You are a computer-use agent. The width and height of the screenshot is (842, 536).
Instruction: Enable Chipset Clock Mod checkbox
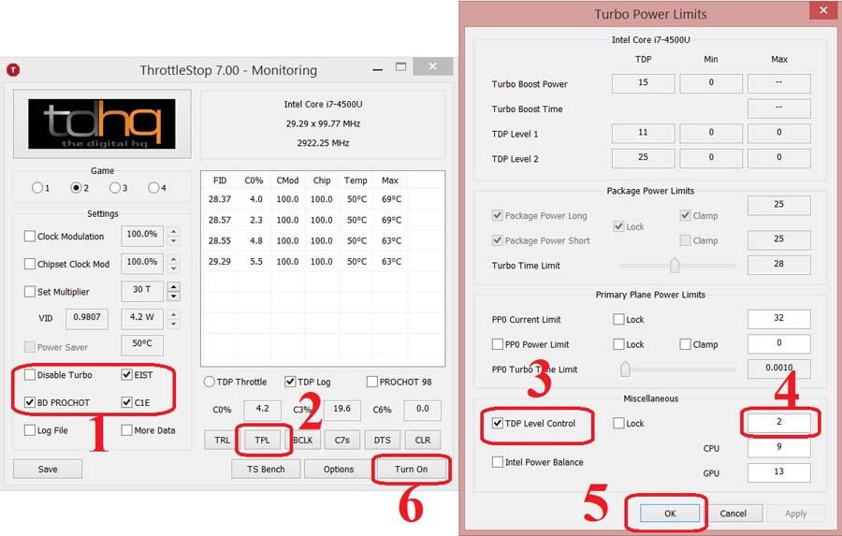pyautogui.click(x=30, y=264)
